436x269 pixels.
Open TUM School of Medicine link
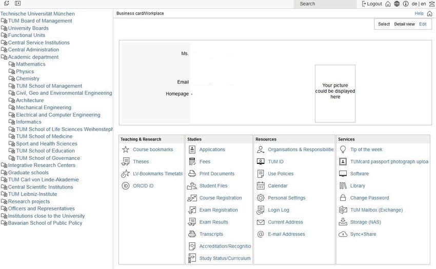pyautogui.click(x=44, y=136)
